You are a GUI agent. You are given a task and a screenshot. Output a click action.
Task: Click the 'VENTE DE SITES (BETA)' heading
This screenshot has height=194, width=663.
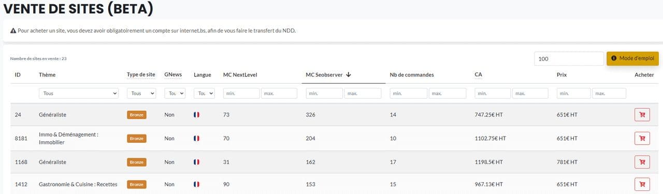(x=79, y=9)
